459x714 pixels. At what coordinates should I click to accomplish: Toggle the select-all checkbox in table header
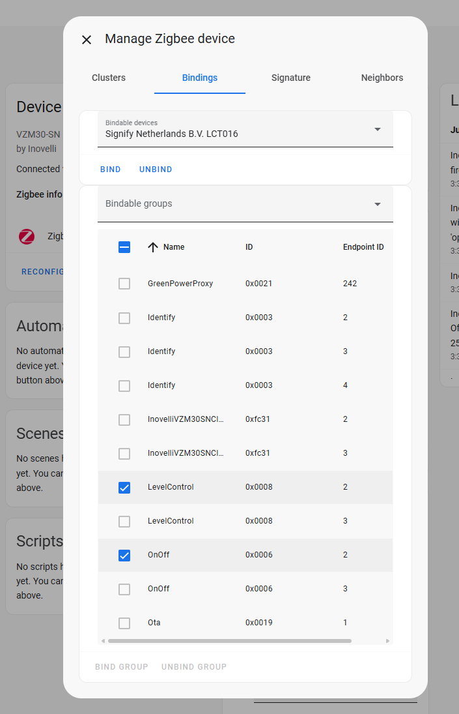coord(124,247)
